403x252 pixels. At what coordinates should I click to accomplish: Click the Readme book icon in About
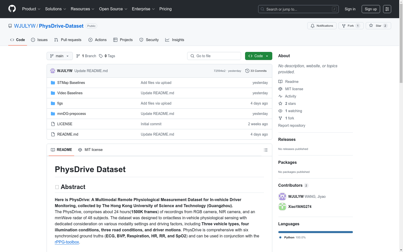pyautogui.click(x=280, y=82)
